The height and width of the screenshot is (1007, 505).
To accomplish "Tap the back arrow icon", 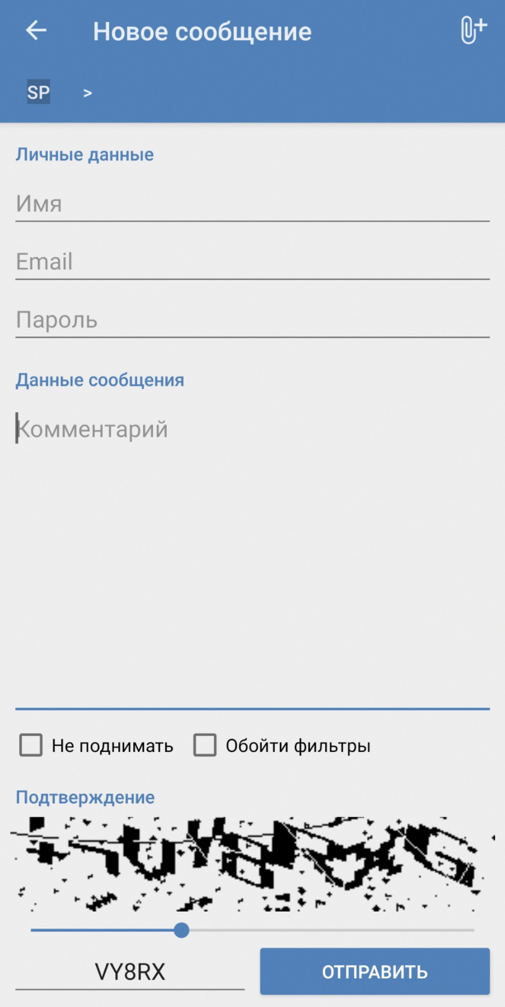I will point(36,30).
